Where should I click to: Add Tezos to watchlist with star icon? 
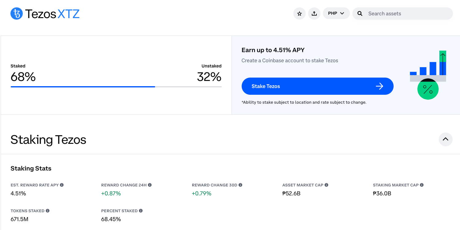pyautogui.click(x=299, y=13)
